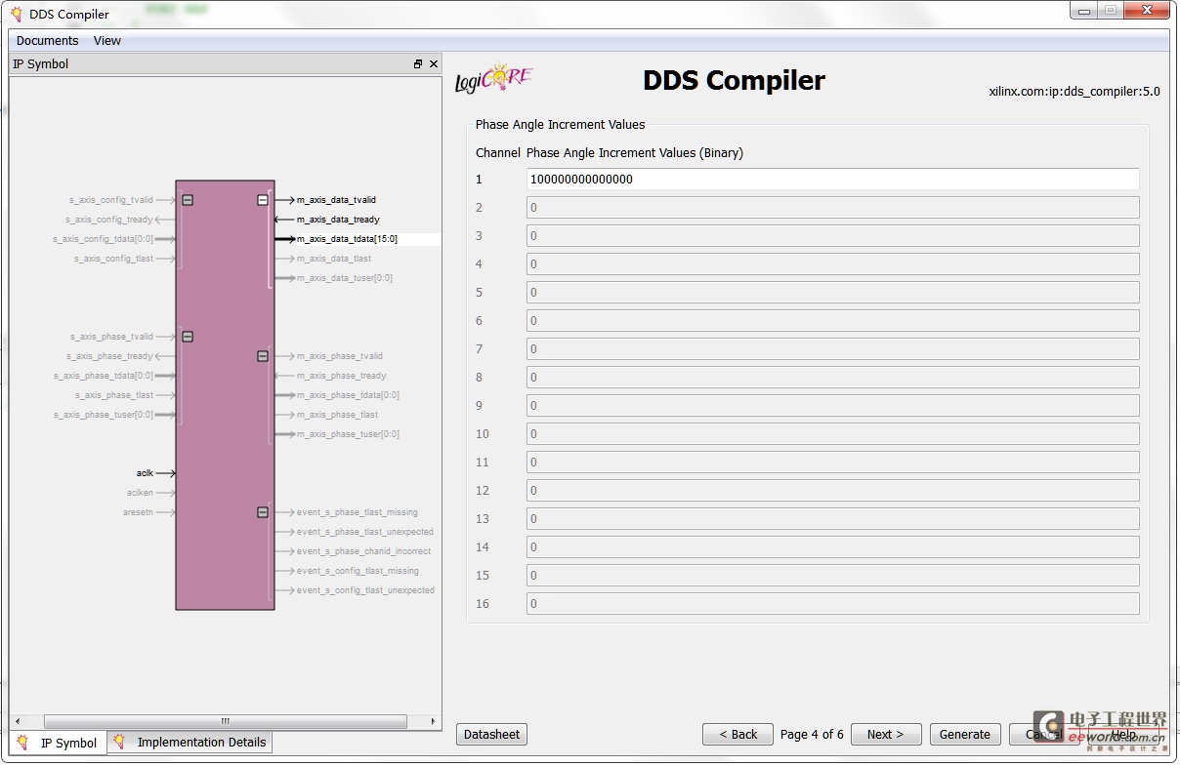Click the Help button
This screenshot has height=766, width=1180.
click(1123, 735)
